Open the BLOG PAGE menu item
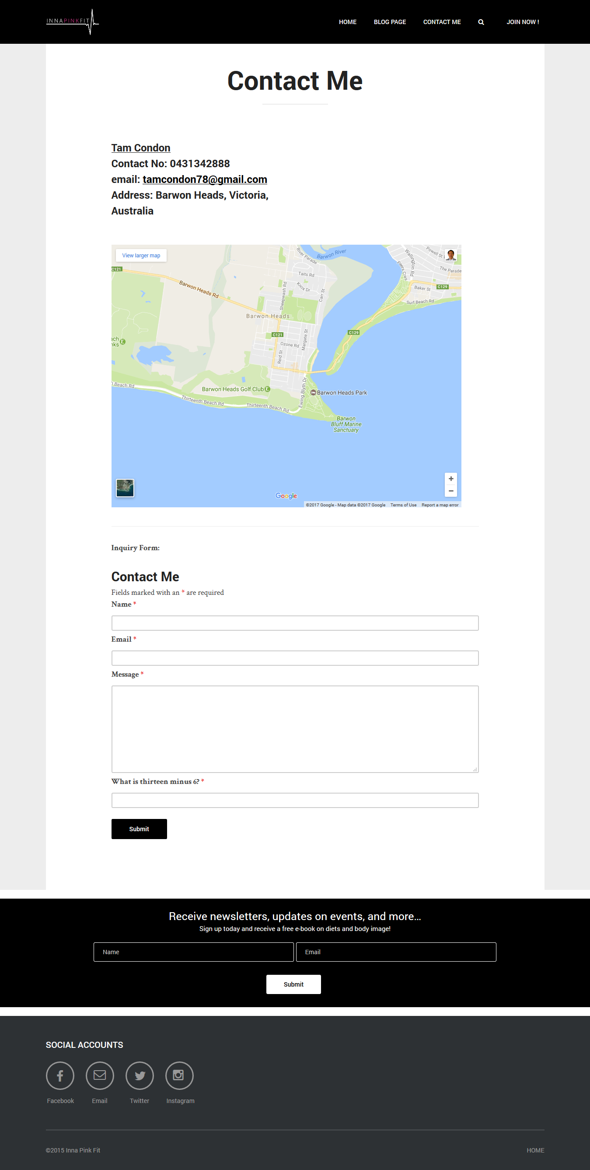This screenshot has width=590, height=1170. [389, 22]
